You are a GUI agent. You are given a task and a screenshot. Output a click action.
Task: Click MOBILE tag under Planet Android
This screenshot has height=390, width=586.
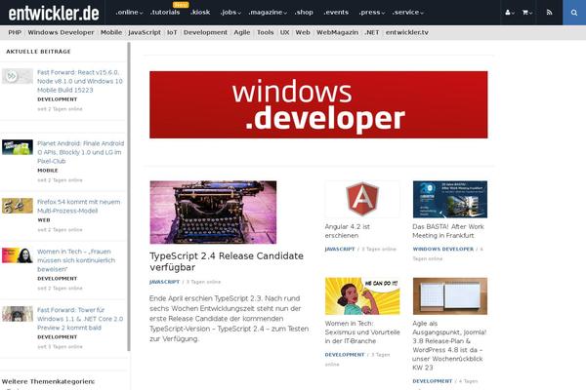tap(48, 171)
